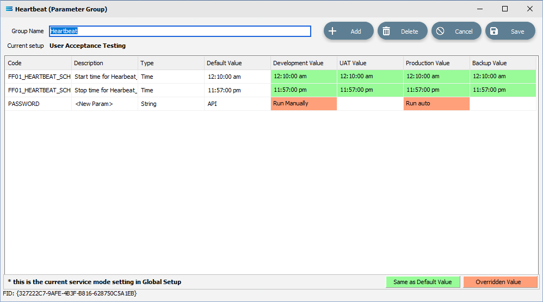Select the API default value cell

point(237,104)
